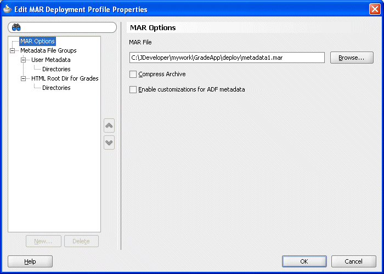
Task: Collapse the User Metadata tree node
Action: pos(24,60)
